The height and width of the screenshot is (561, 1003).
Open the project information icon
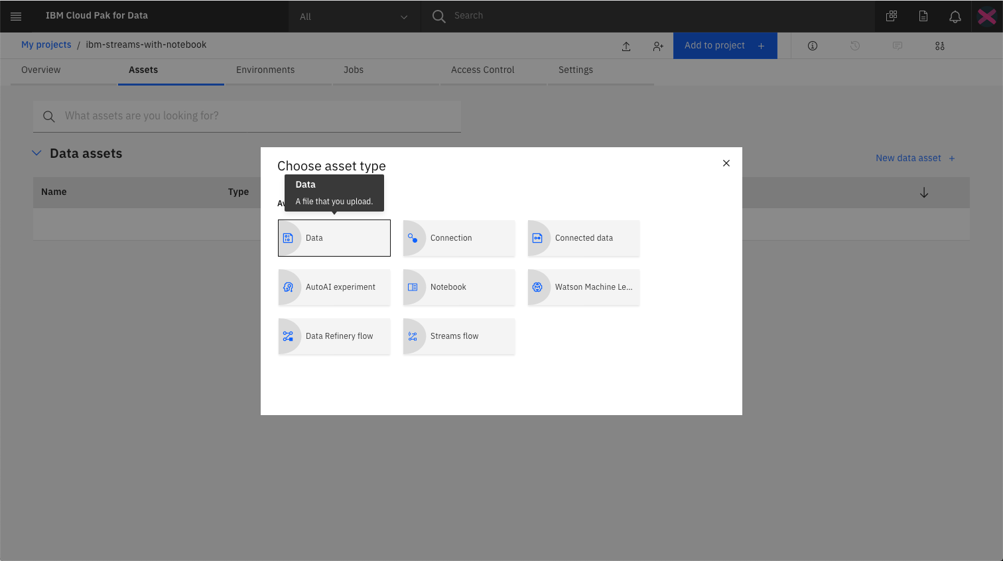813,46
